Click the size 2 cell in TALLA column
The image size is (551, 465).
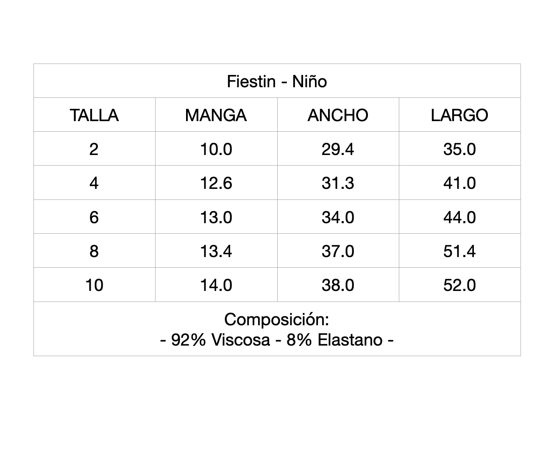coord(94,149)
